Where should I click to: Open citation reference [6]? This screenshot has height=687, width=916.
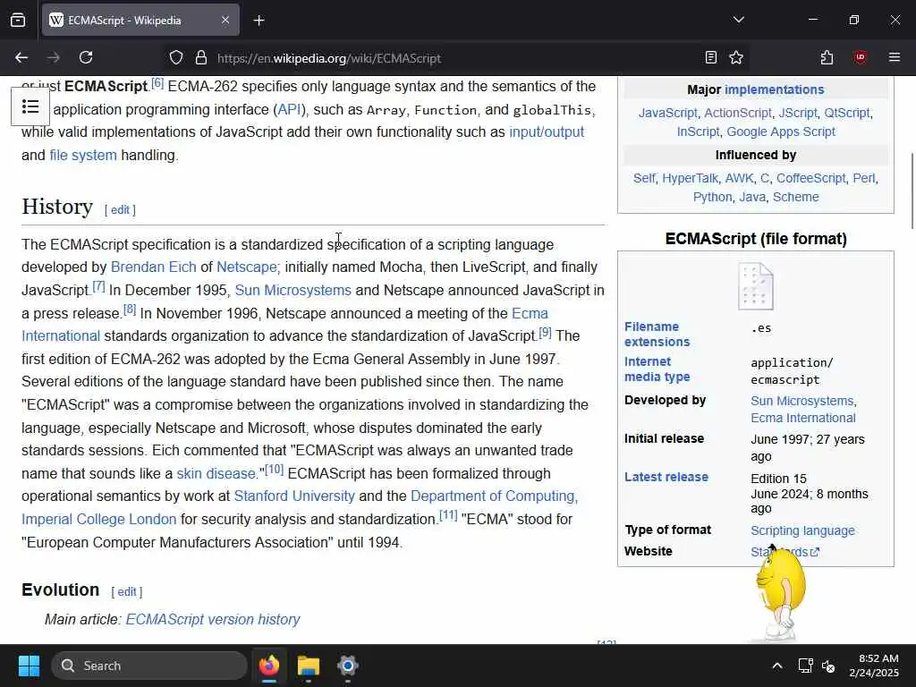157,83
